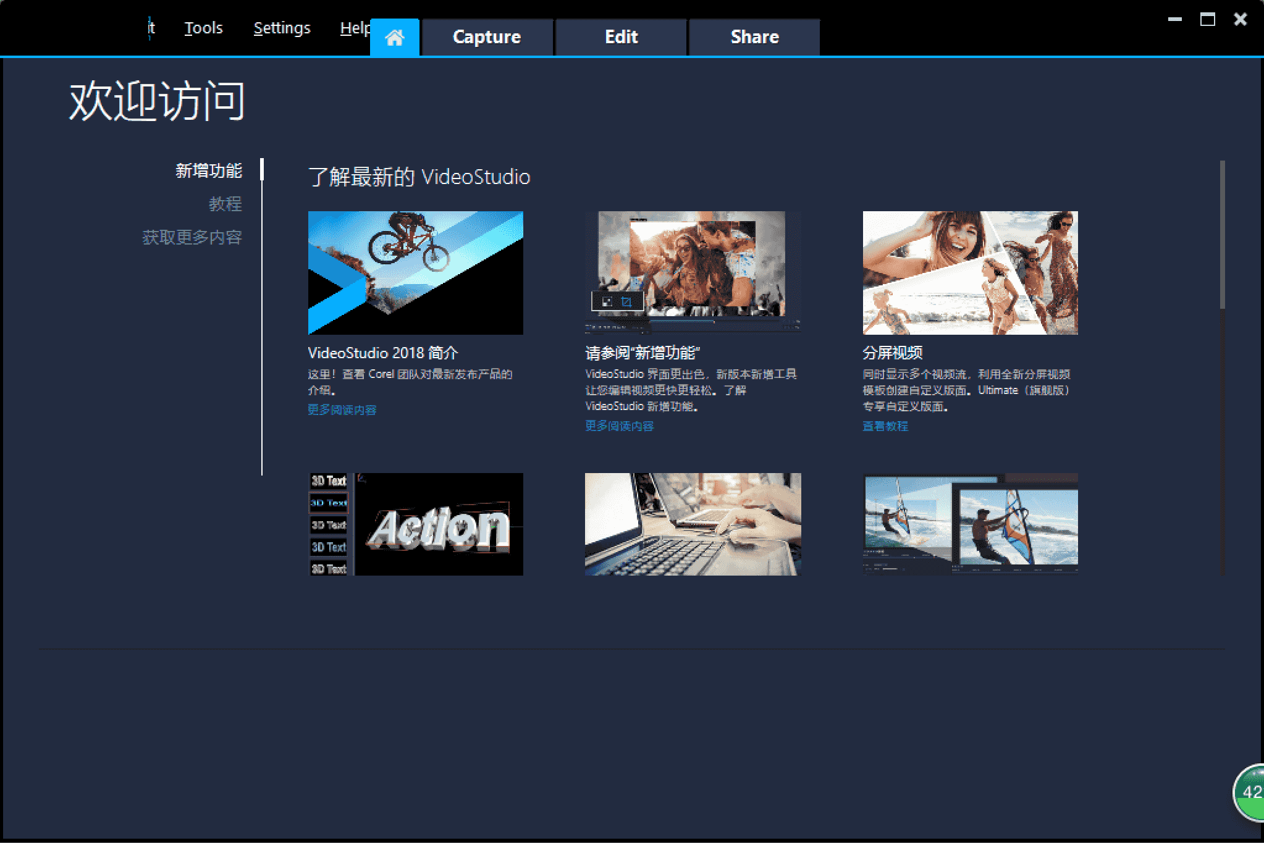The width and height of the screenshot is (1264, 843).
Task: Minimize the VideoStudio window
Action: click(x=1174, y=20)
